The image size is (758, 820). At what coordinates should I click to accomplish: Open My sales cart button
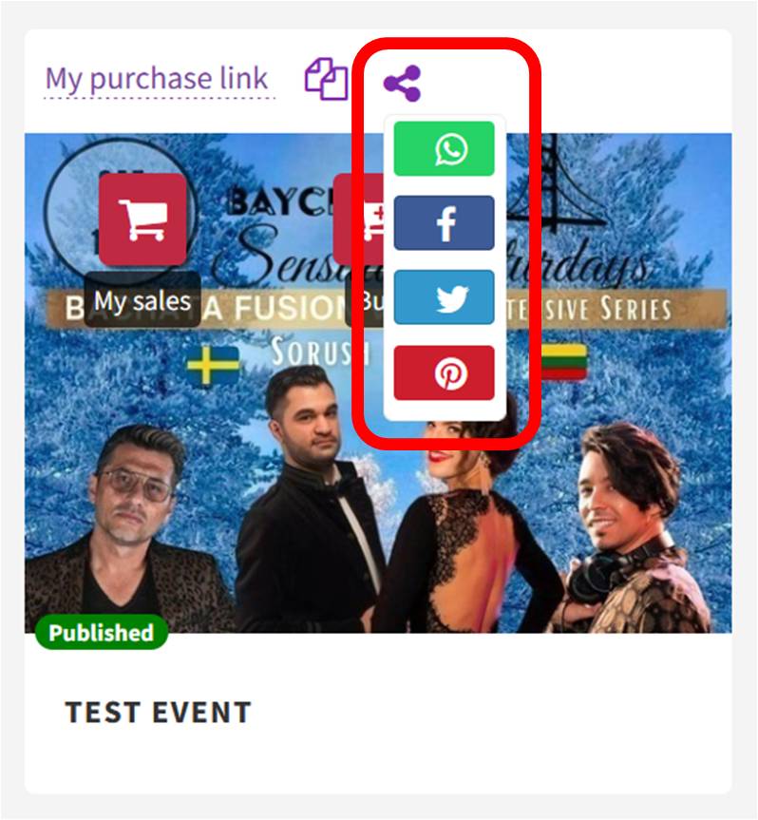(142, 219)
